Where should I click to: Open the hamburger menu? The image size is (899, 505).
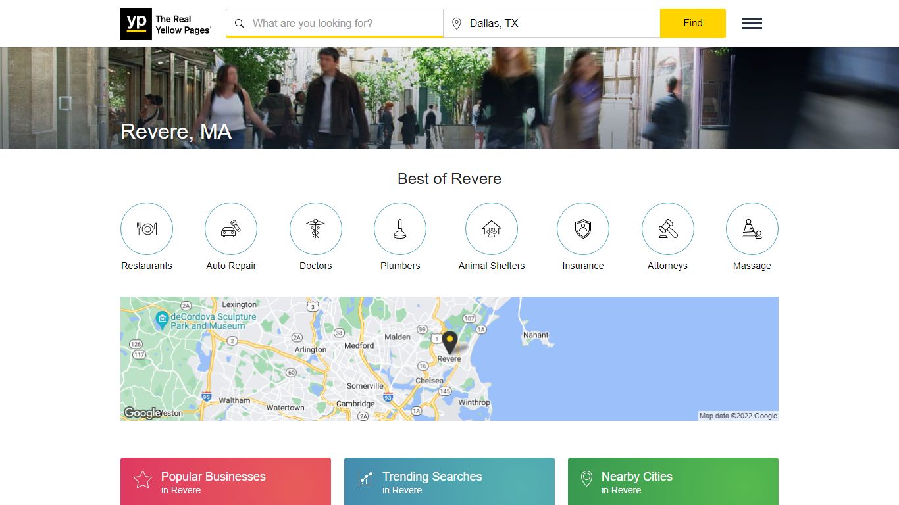[x=752, y=24]
